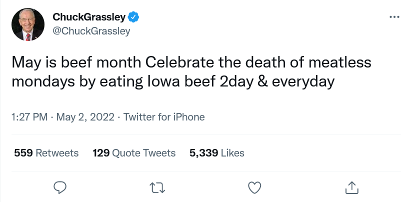
Task: Click the 1:27 PM timestamp
Action: [29, 117]
